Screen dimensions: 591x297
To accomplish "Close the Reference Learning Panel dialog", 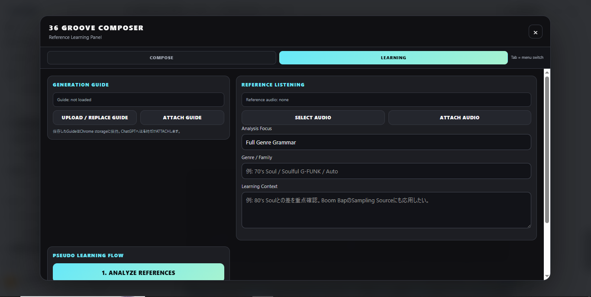I will [535, 32].
